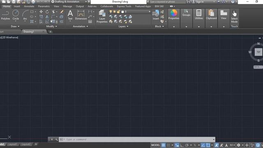The width and height of the screenshot is (263, 148).
Task: Toggle polar tracking in status bar
Action: click(187, 145)
